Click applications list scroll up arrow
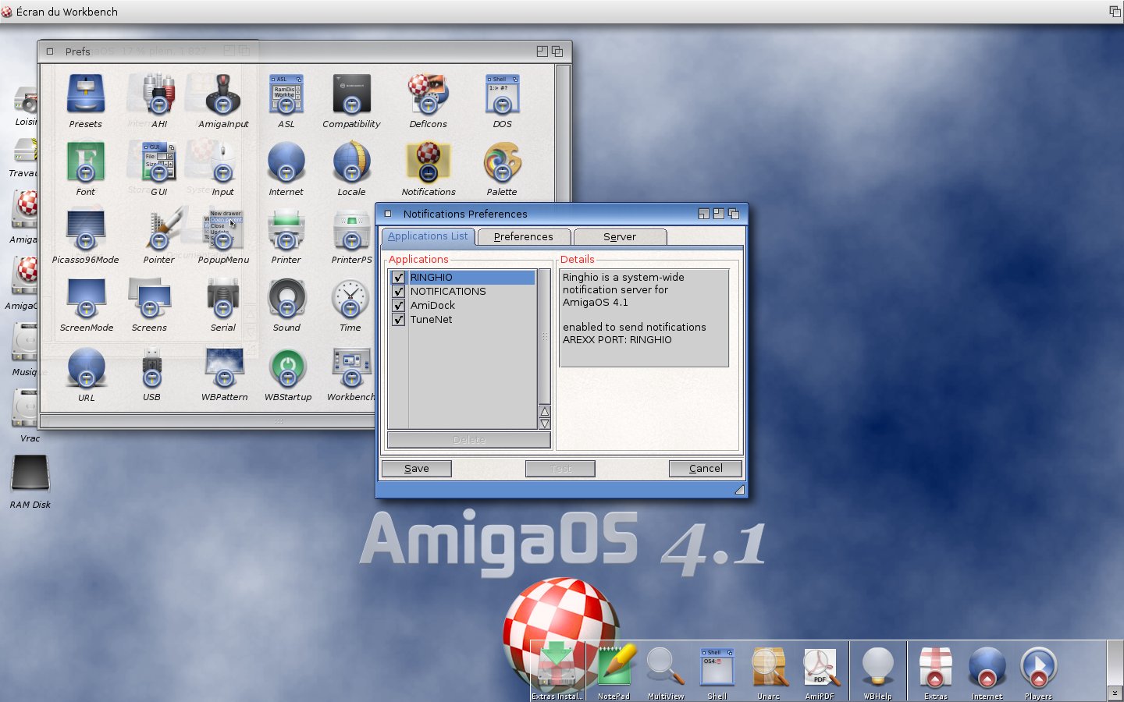 pyautogui.click(x=545, y=412)
